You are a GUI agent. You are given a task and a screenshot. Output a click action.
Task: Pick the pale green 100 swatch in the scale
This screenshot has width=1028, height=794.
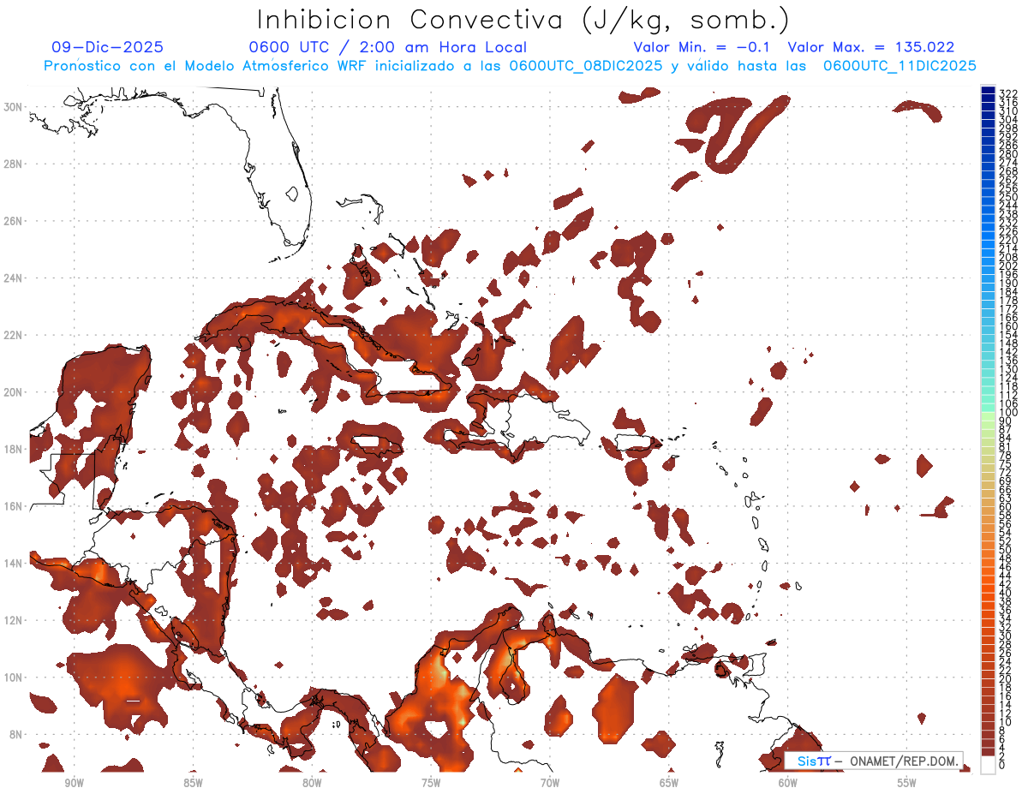(989, 415)
